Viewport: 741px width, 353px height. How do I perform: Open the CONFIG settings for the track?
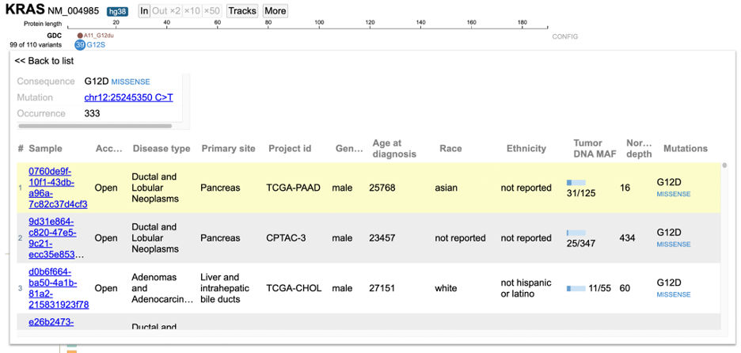click(564, 36)
